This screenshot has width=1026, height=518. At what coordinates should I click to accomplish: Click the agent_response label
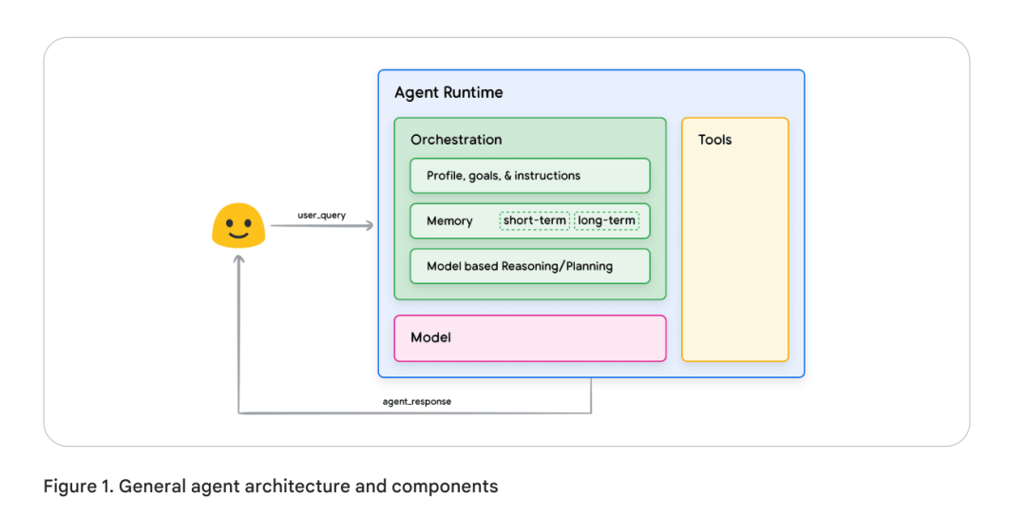click(x=417, y=401)
